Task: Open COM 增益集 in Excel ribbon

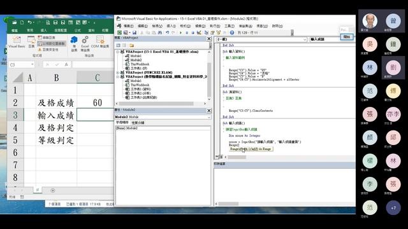Action: click(x=100, y=42)
